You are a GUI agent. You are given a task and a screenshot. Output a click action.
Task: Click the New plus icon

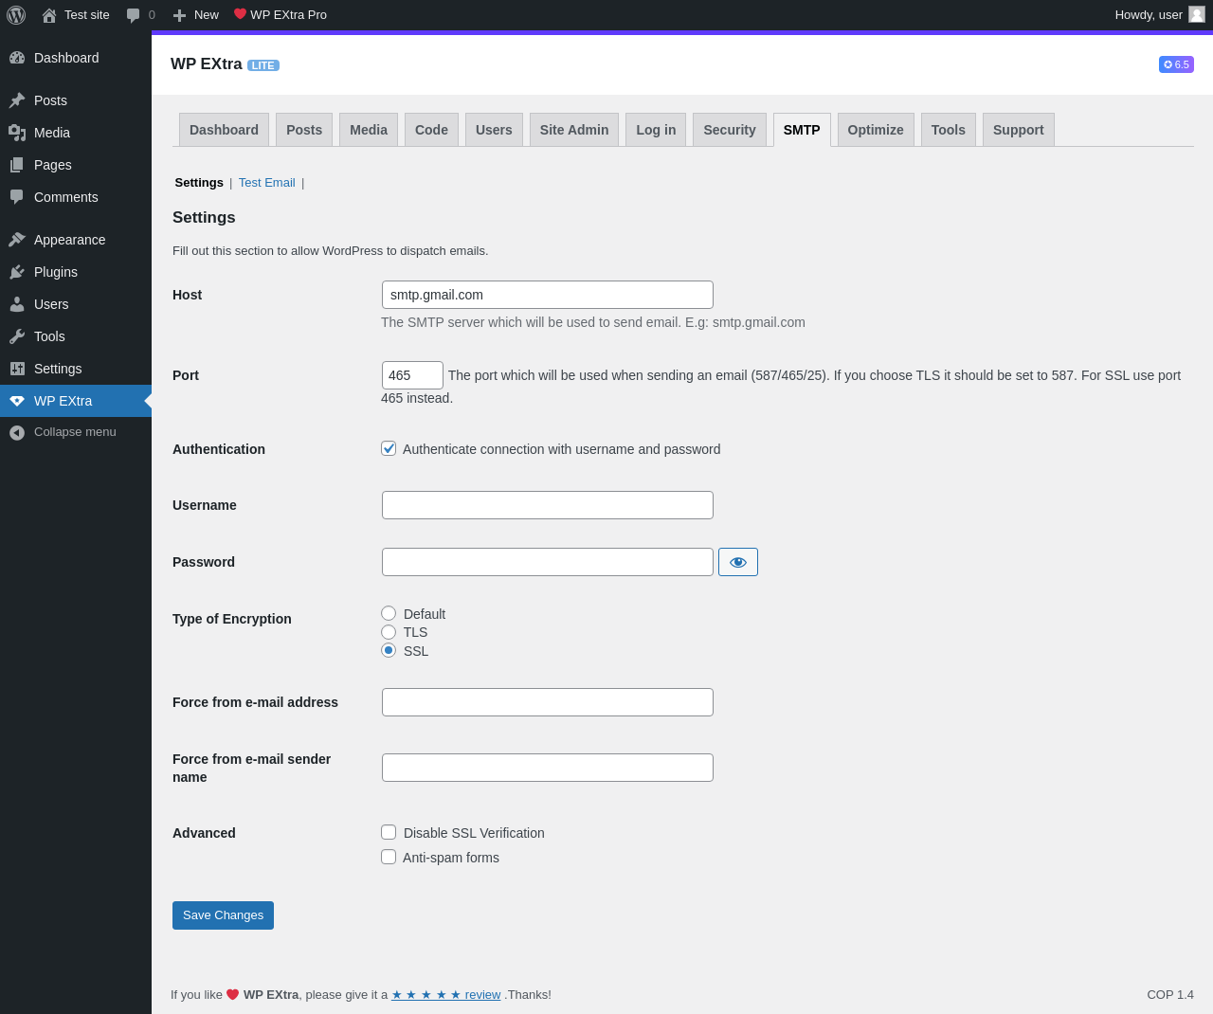pos(179,15)
